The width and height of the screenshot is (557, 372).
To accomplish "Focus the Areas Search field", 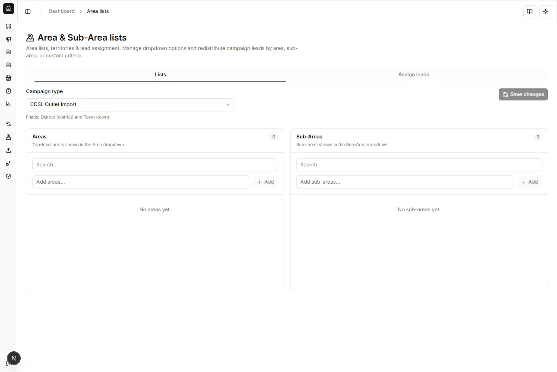I will point(155,165).
